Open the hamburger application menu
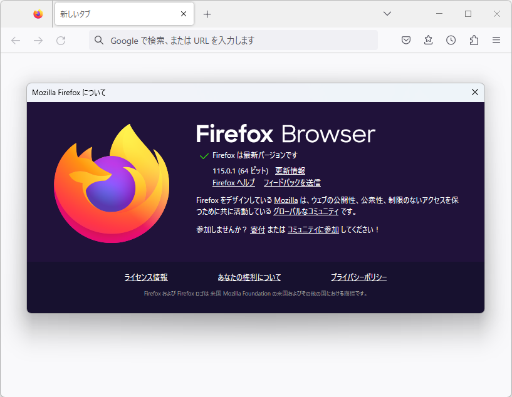512x397 pixels. click(496, 40)
